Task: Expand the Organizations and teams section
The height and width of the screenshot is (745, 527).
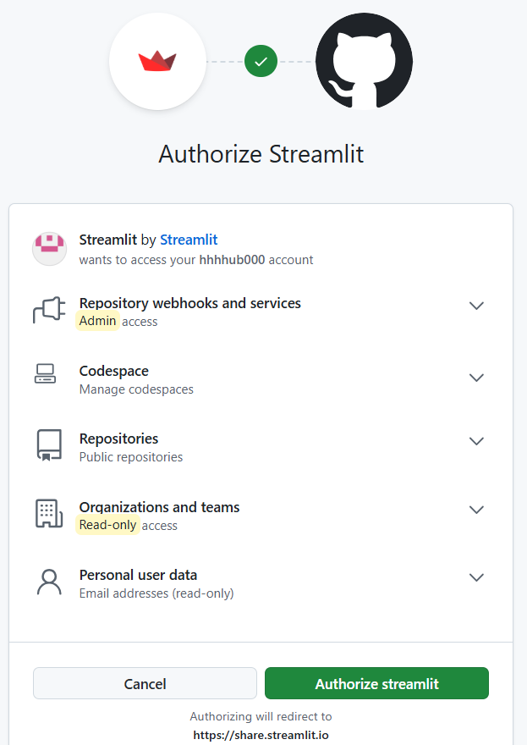Action: tap(476, 510)
